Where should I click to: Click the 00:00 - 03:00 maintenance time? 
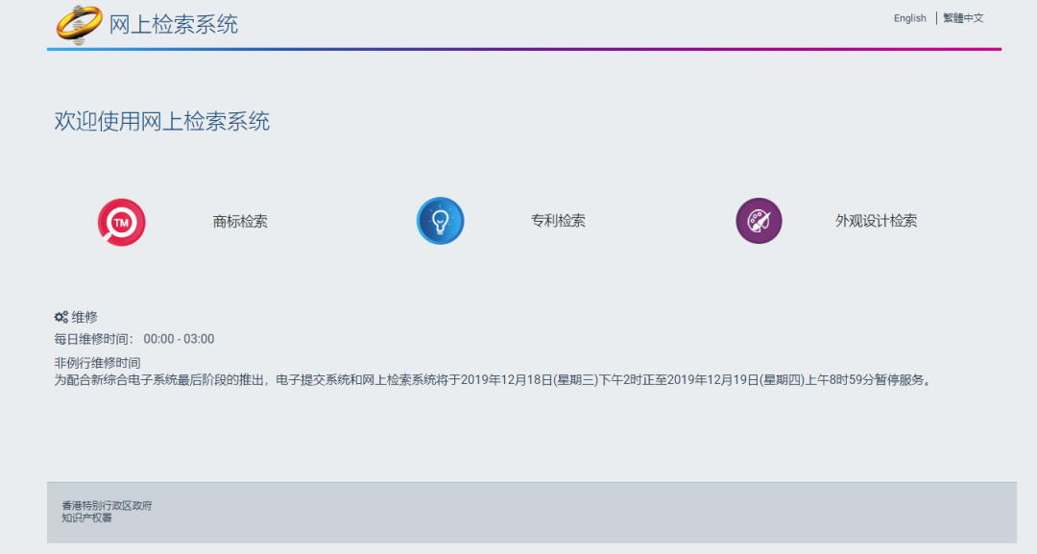click(180, 339)
